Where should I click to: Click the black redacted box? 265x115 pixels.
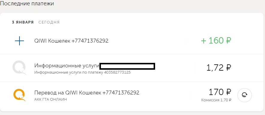click(127, 66)
